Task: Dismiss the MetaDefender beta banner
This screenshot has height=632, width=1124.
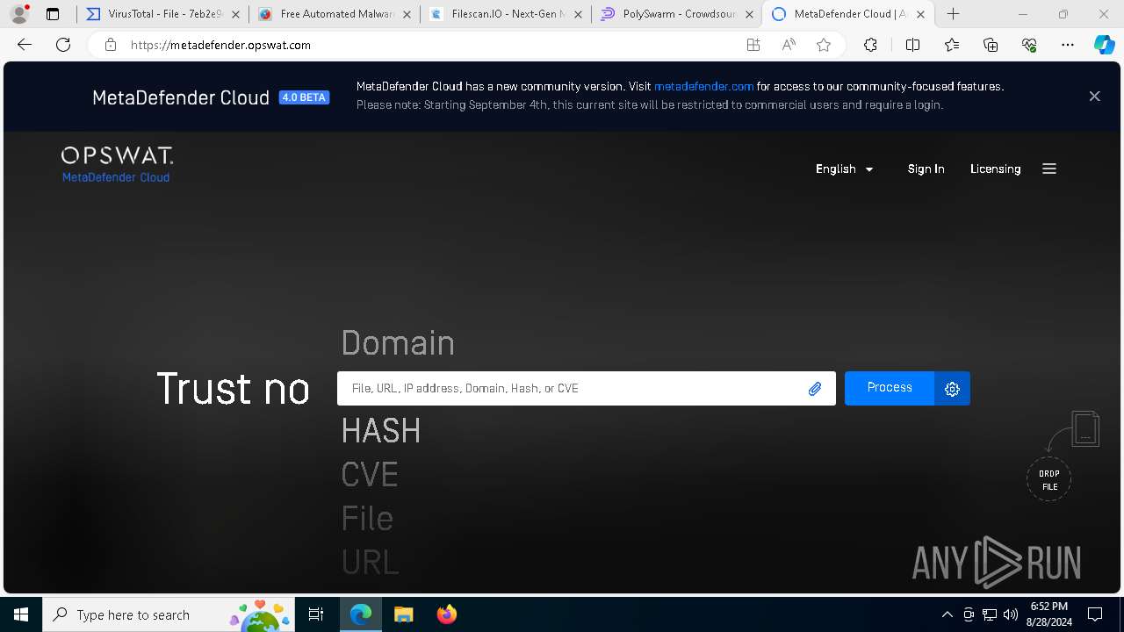Action: pos(1094,97)
